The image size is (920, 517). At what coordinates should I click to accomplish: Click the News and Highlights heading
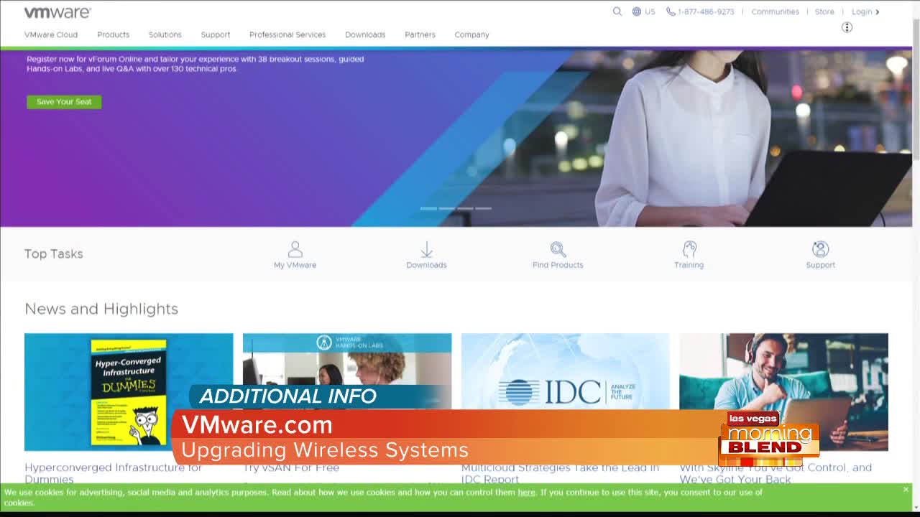(101, 309)
